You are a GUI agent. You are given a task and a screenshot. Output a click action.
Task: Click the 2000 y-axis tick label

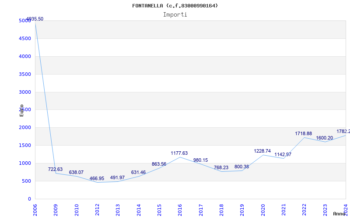click(x=25, y=128)
